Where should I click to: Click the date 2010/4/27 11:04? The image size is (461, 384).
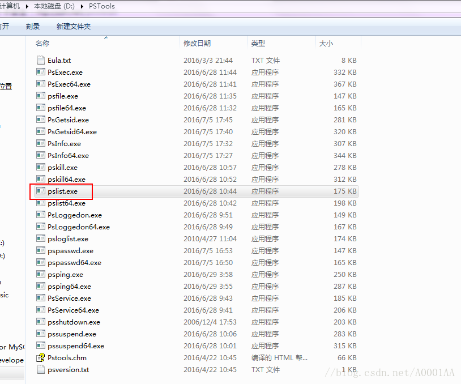tap(210, 239)
